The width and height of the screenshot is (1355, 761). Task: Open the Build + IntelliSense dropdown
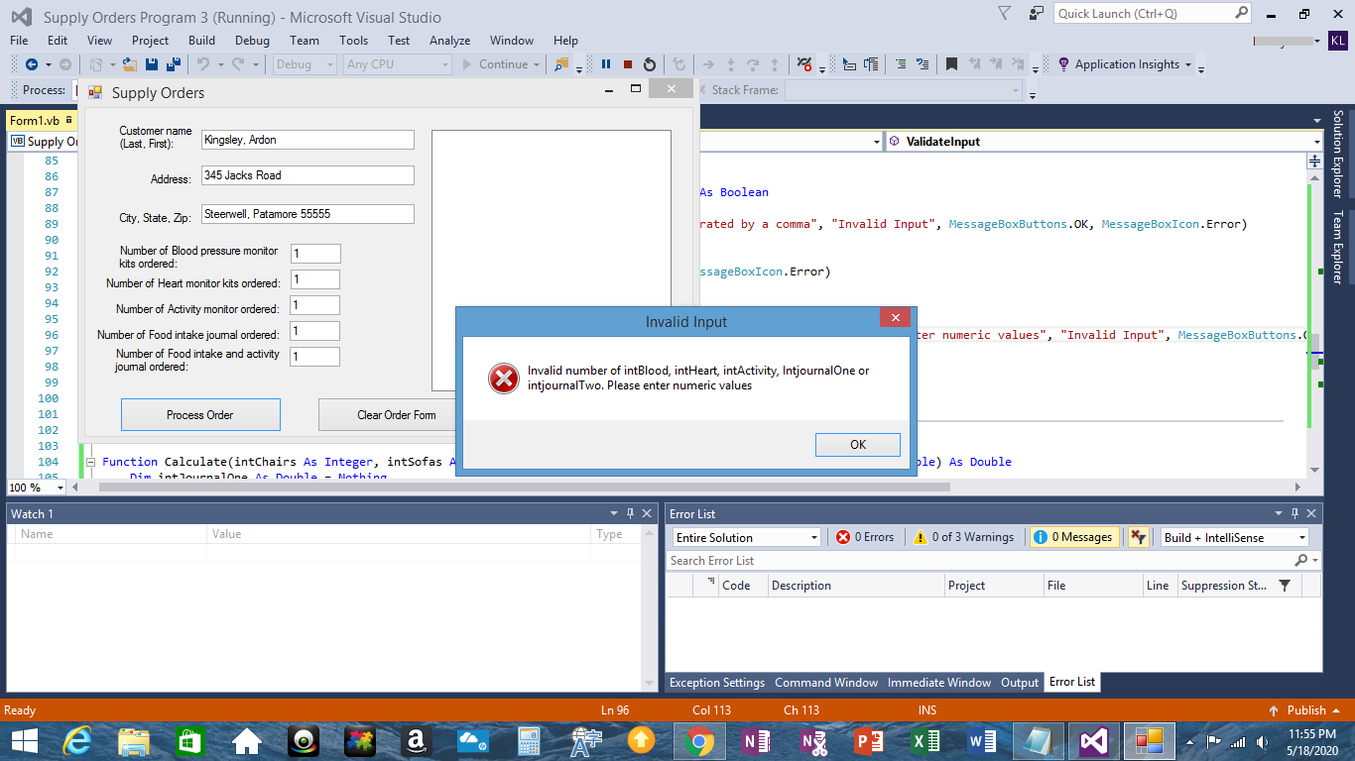pyautogui.click(x=1235, y=537)
